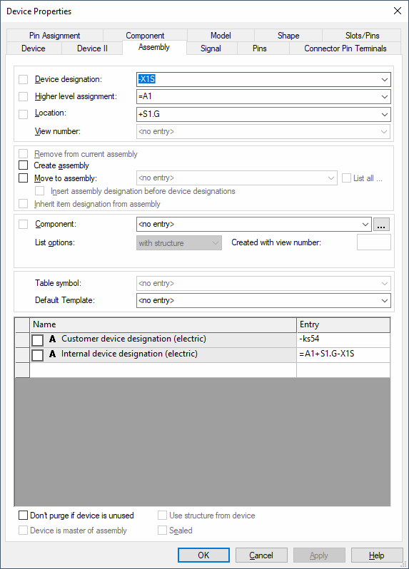
Task: Click the empty Name cell in third row
Action: click(163, 370)
